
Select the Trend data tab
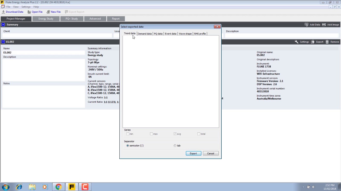[129, 34]
